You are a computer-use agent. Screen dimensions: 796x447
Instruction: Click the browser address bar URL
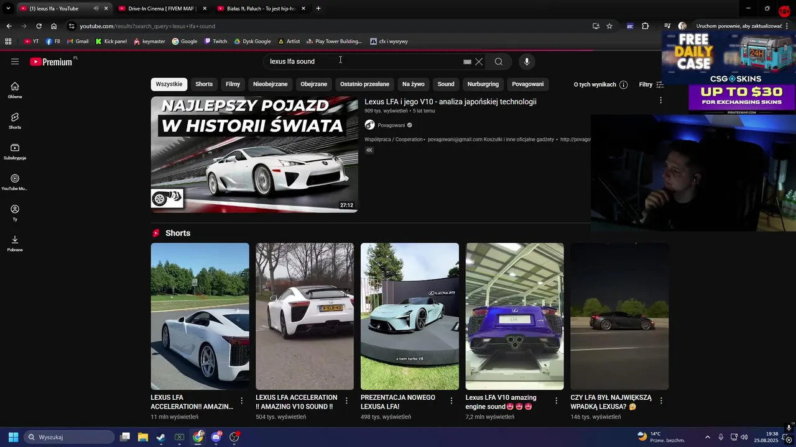[x=147, y=26]
